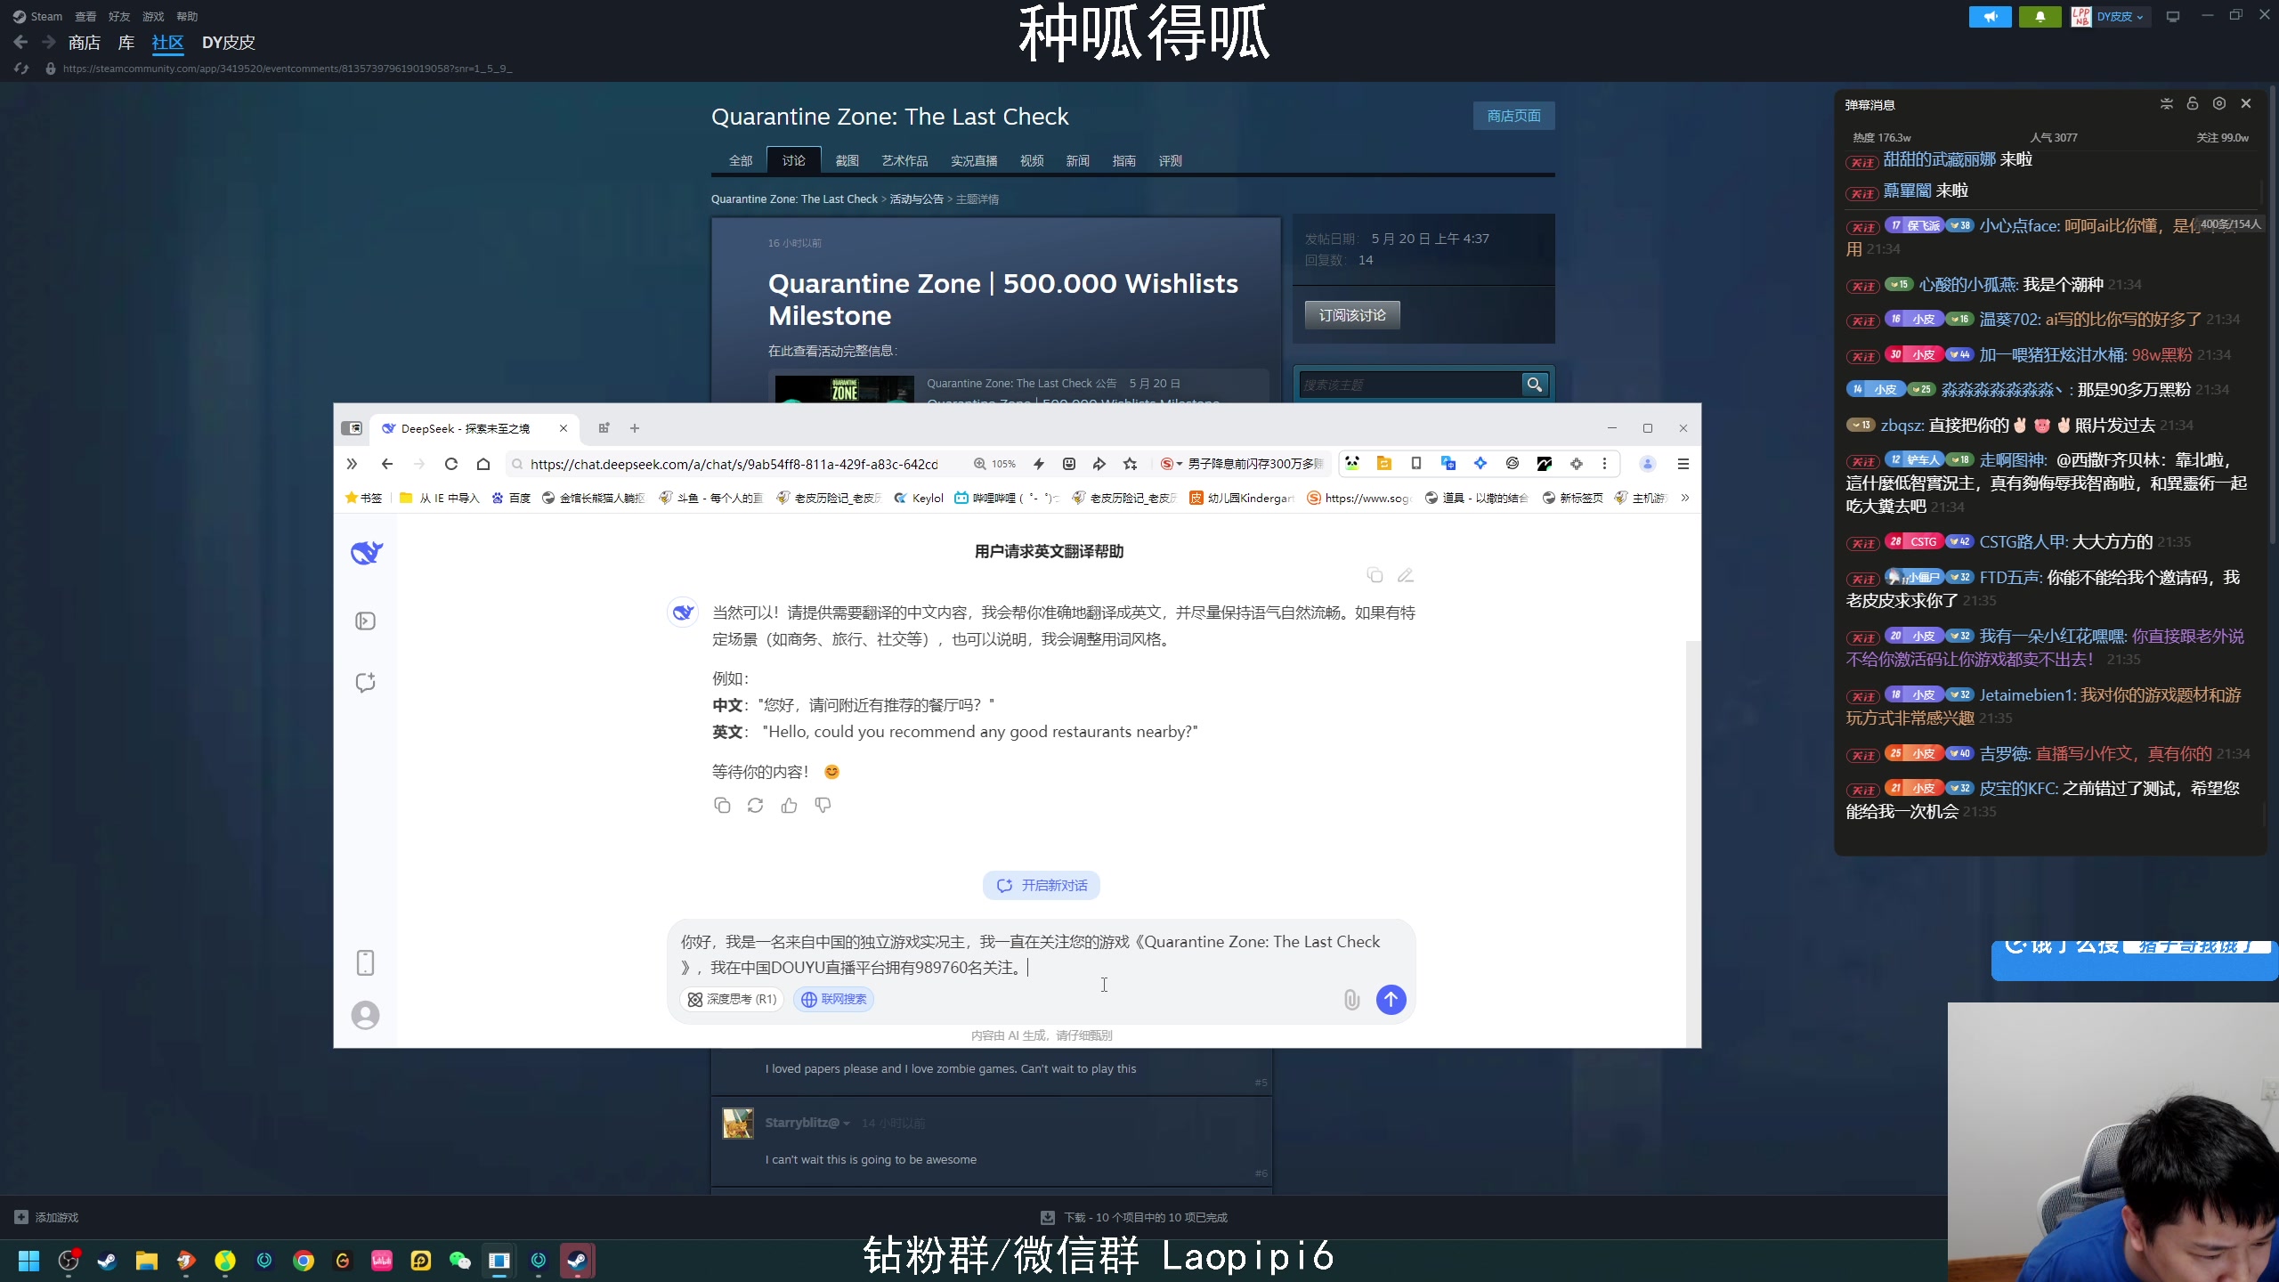Select the 截图 community tab

847,160
